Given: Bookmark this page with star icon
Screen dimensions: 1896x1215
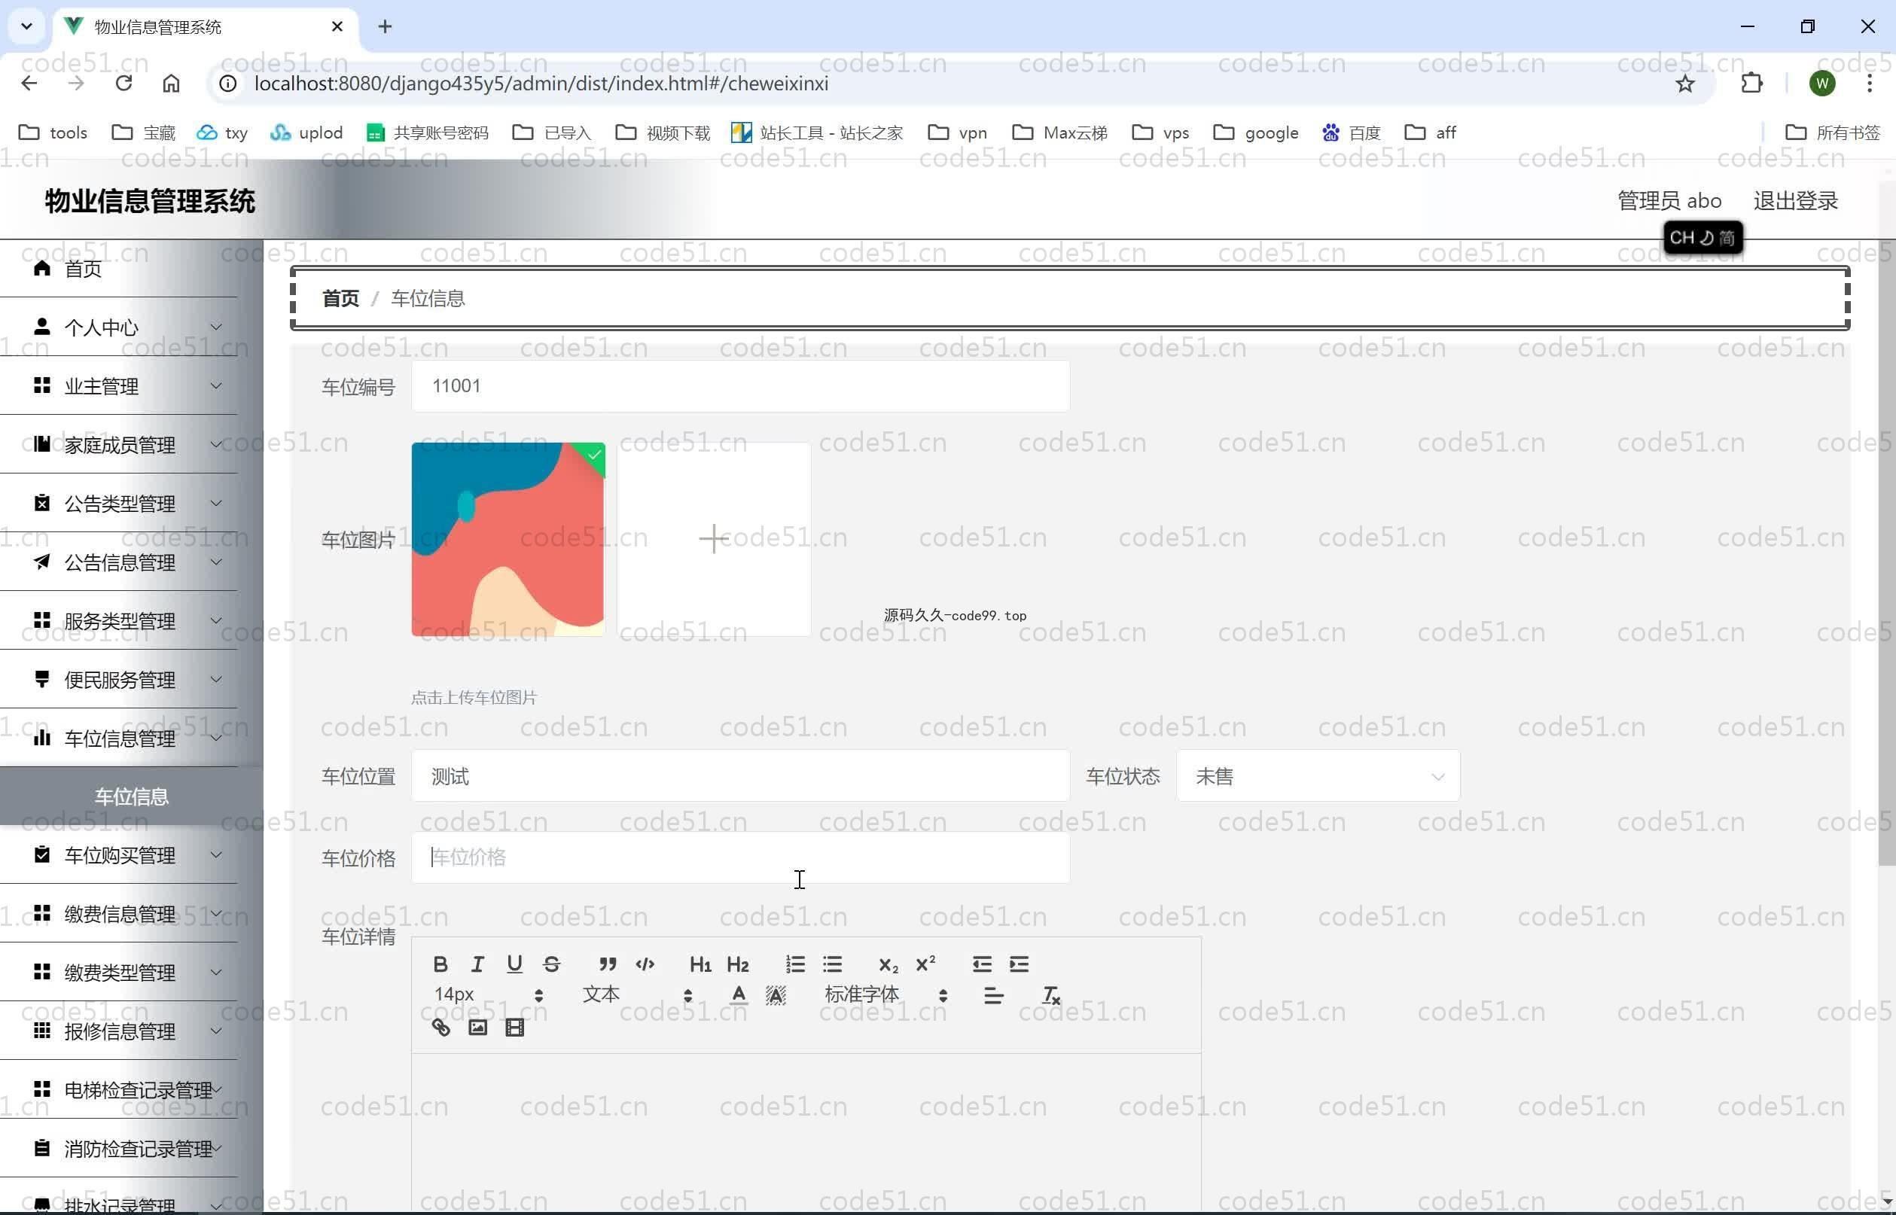Looking at the screenshot, I should pos(1684,83).
